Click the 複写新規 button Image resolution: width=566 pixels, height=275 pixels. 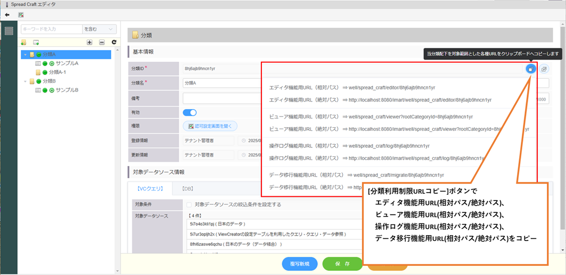[x=299, y=263]
